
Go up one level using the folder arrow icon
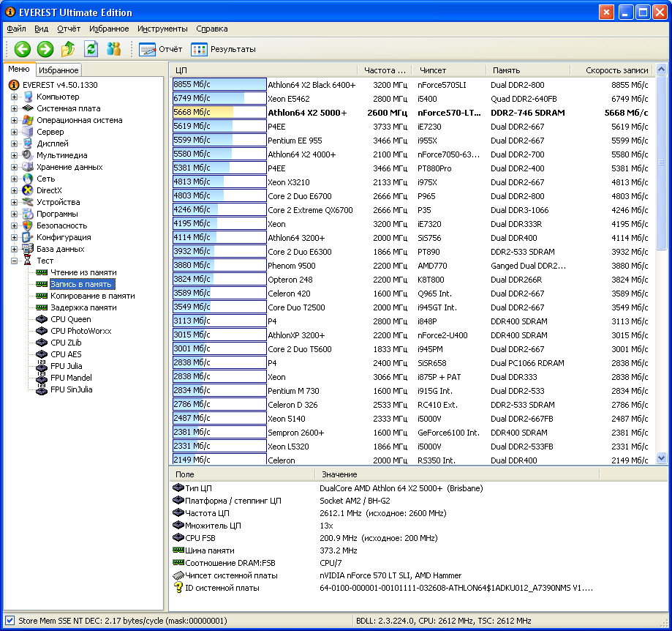point(68,49)
